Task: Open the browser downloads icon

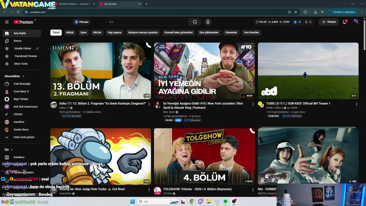Action: (x=315, y=12)
